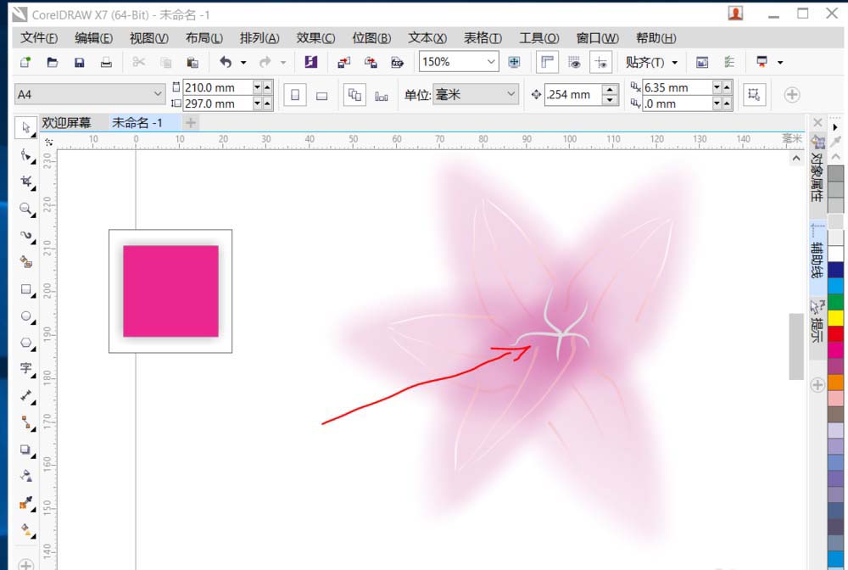Image resolution: width=848 pixels, height=570 pixels.
Task: Toggle treat as filled option
Action: coord(754,95)
